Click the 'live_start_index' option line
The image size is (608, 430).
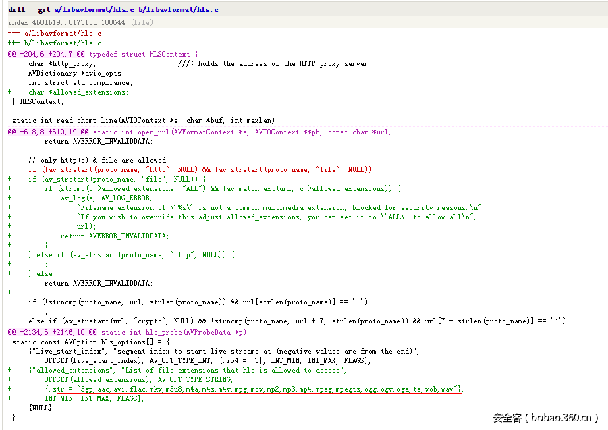tap(223, 351)
